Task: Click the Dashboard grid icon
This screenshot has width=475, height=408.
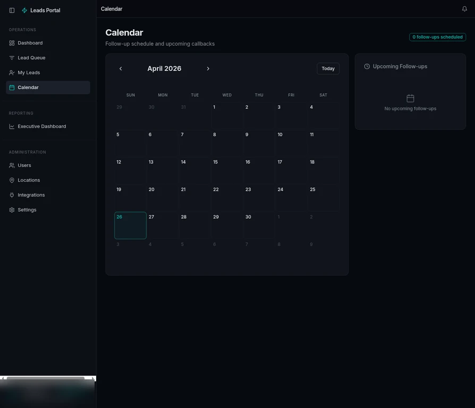Action: click(12, 42)
